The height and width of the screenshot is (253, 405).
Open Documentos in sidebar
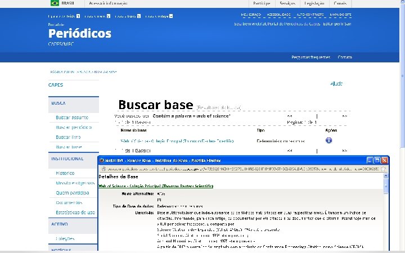point(69,202)
